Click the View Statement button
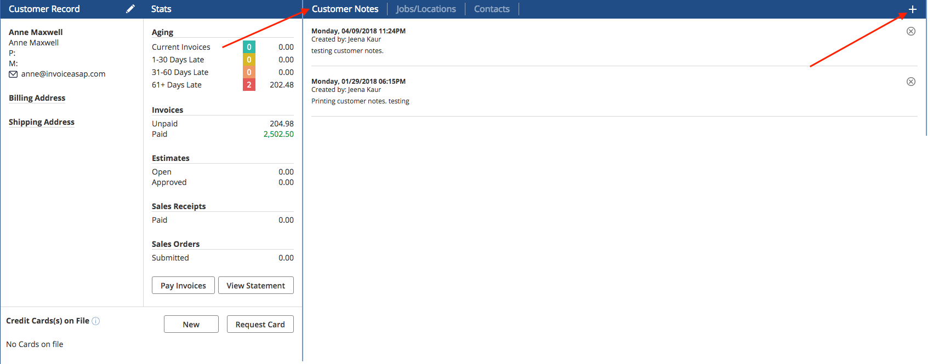 (x=256, y=285)
